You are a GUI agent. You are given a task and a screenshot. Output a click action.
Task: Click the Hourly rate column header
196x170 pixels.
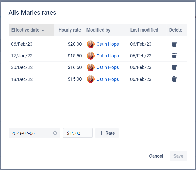coord(70,30)
